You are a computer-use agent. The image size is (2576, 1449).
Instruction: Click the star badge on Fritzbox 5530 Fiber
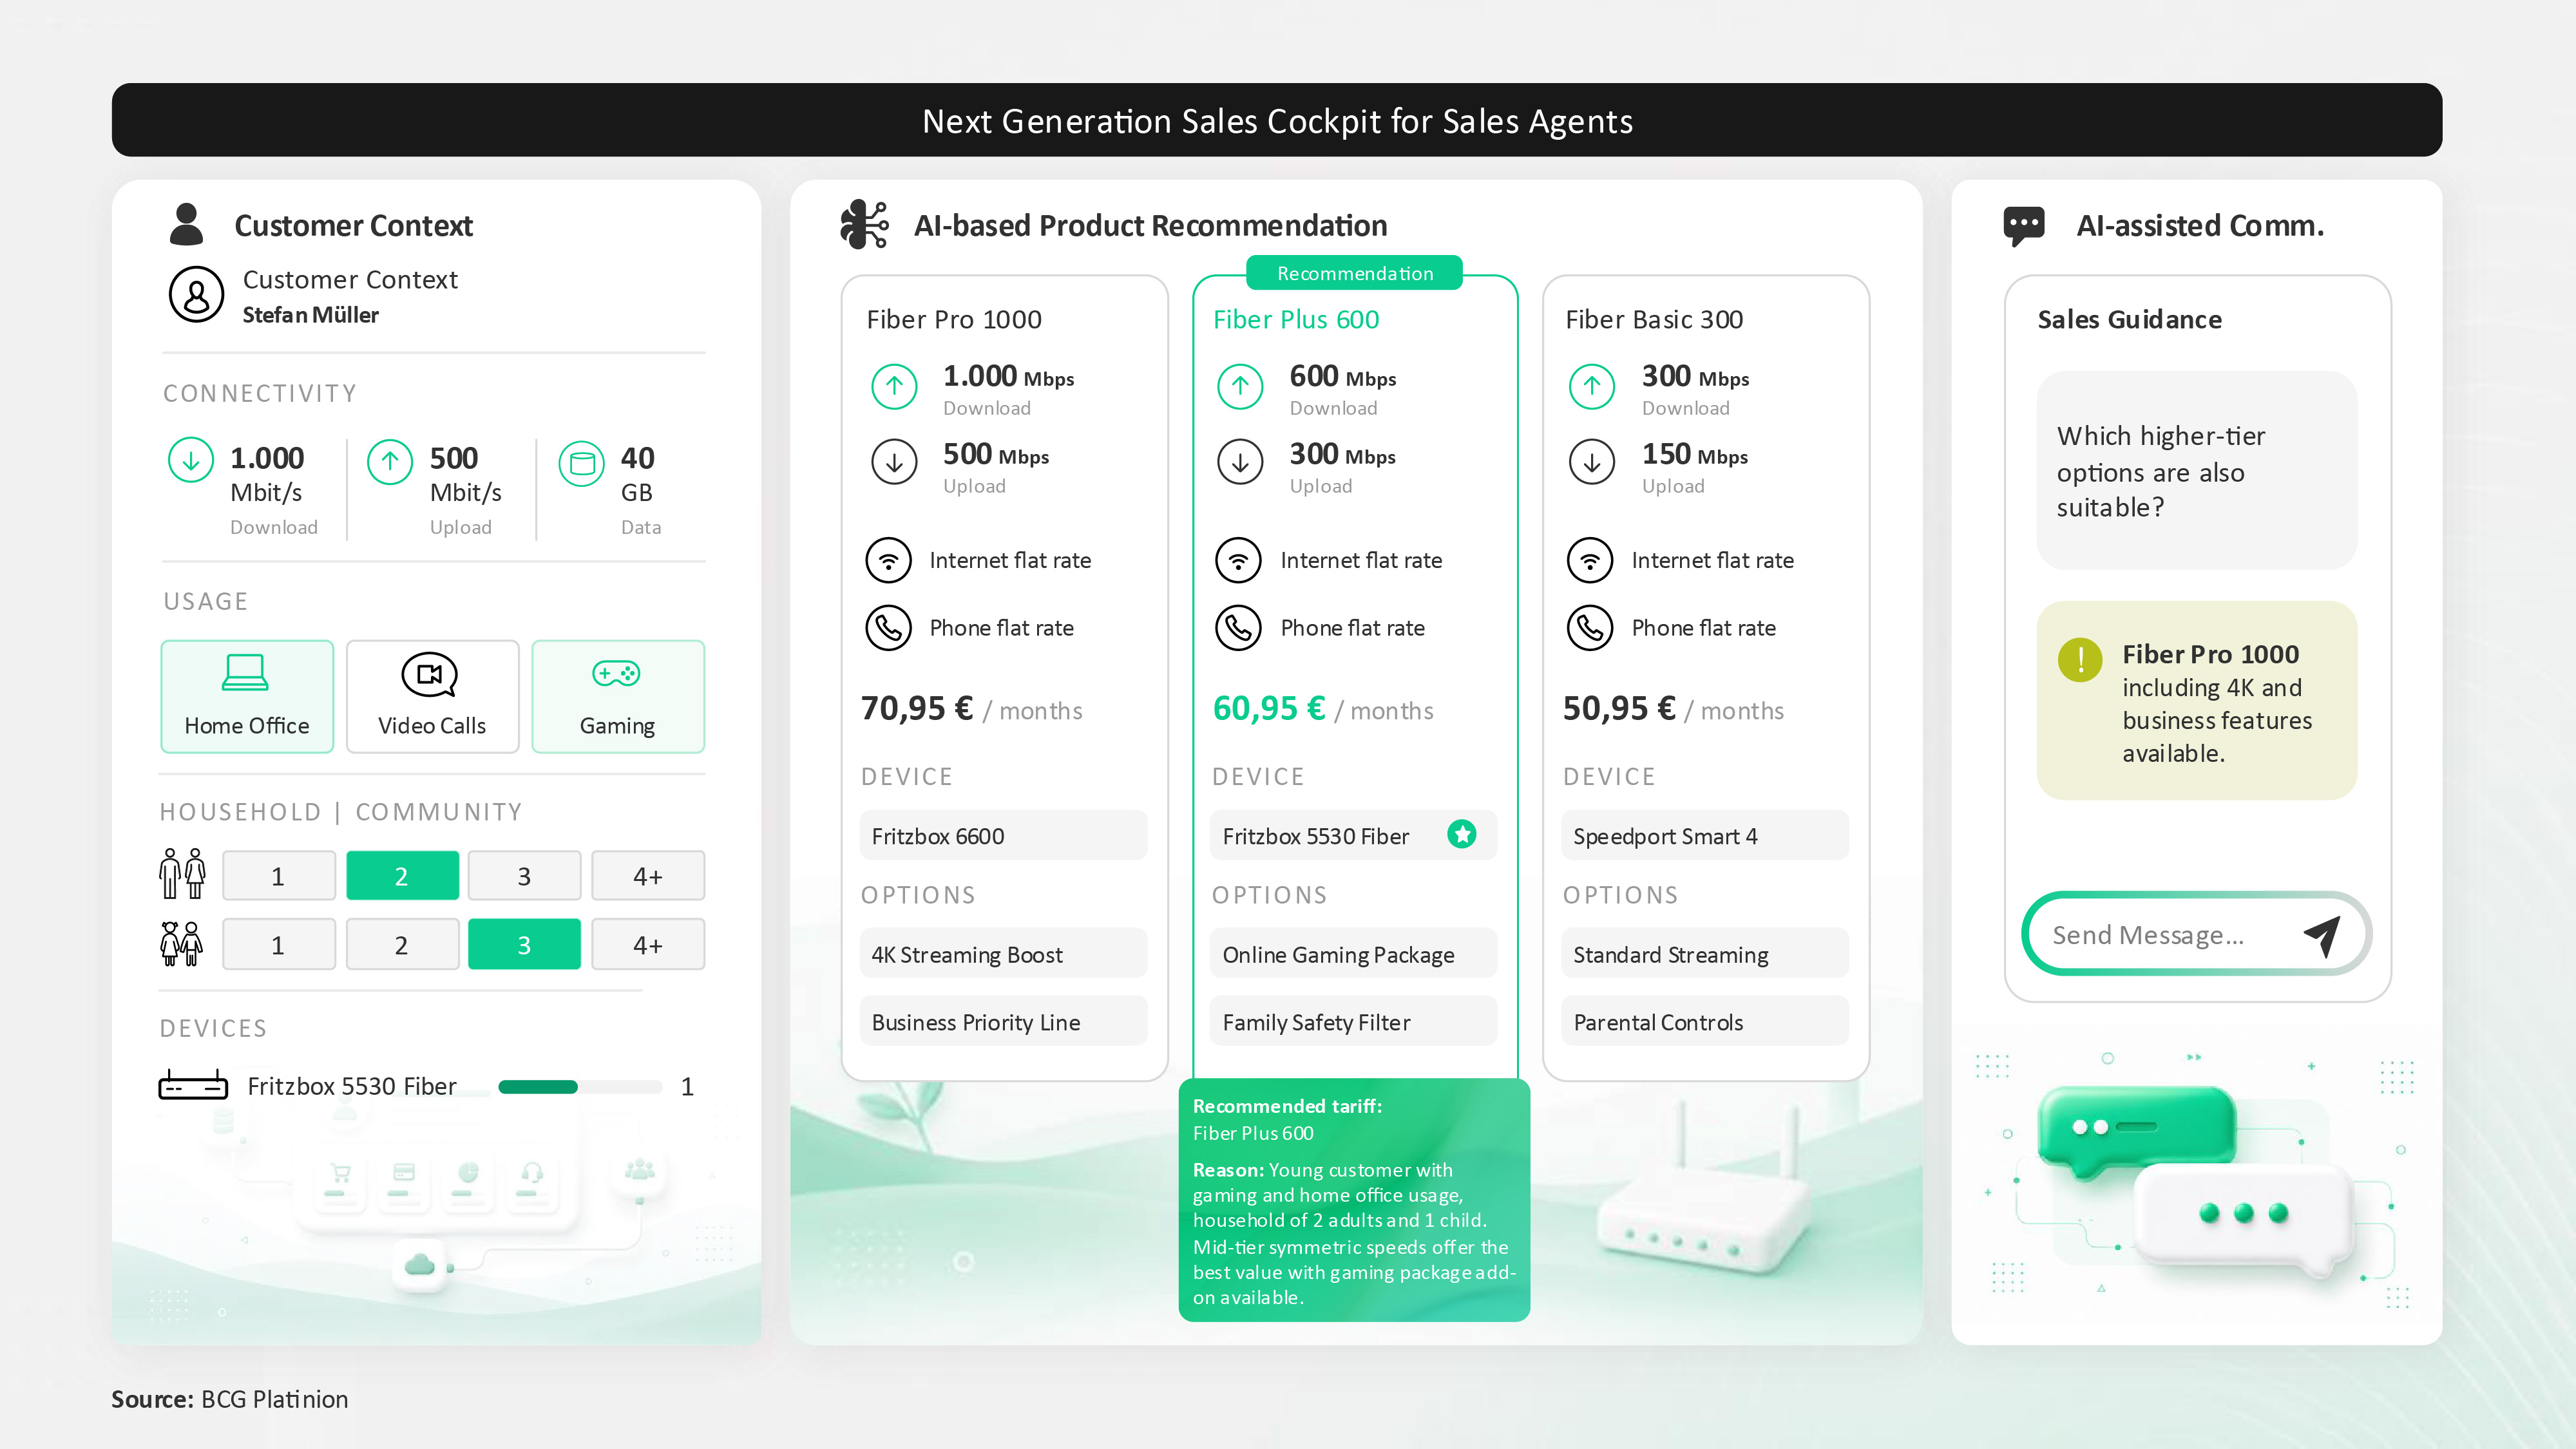pos(1462,834)
